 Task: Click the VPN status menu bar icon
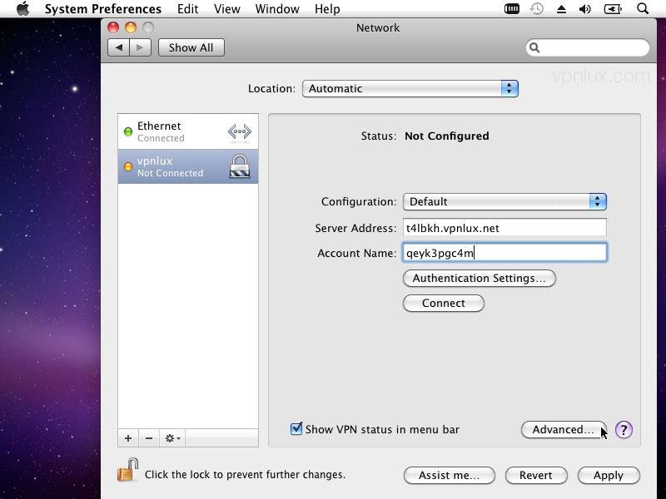[x=512, y=8]
